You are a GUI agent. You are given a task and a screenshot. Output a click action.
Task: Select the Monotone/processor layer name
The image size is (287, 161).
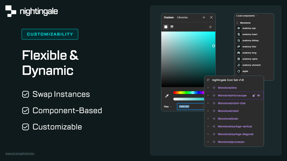click(x=231, y=142)
